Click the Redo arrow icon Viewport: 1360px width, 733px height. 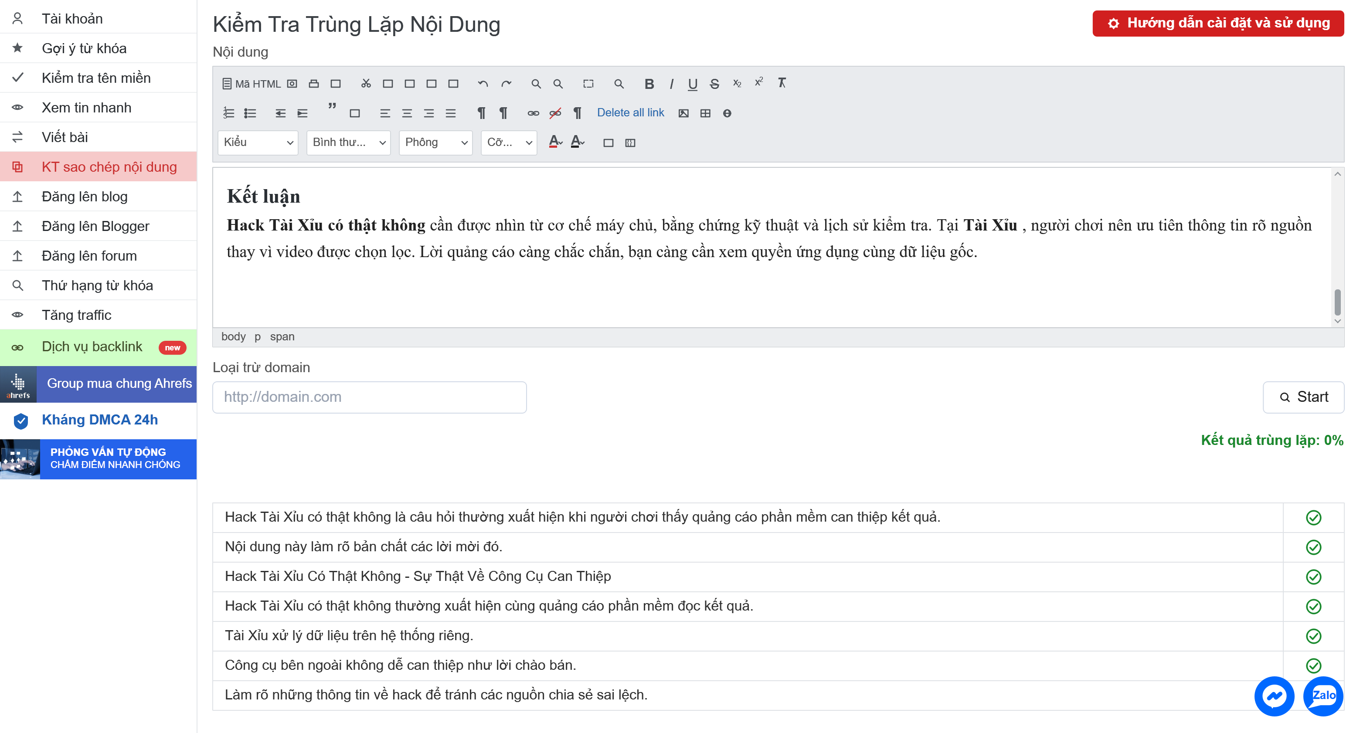click(x=507, y=84)
